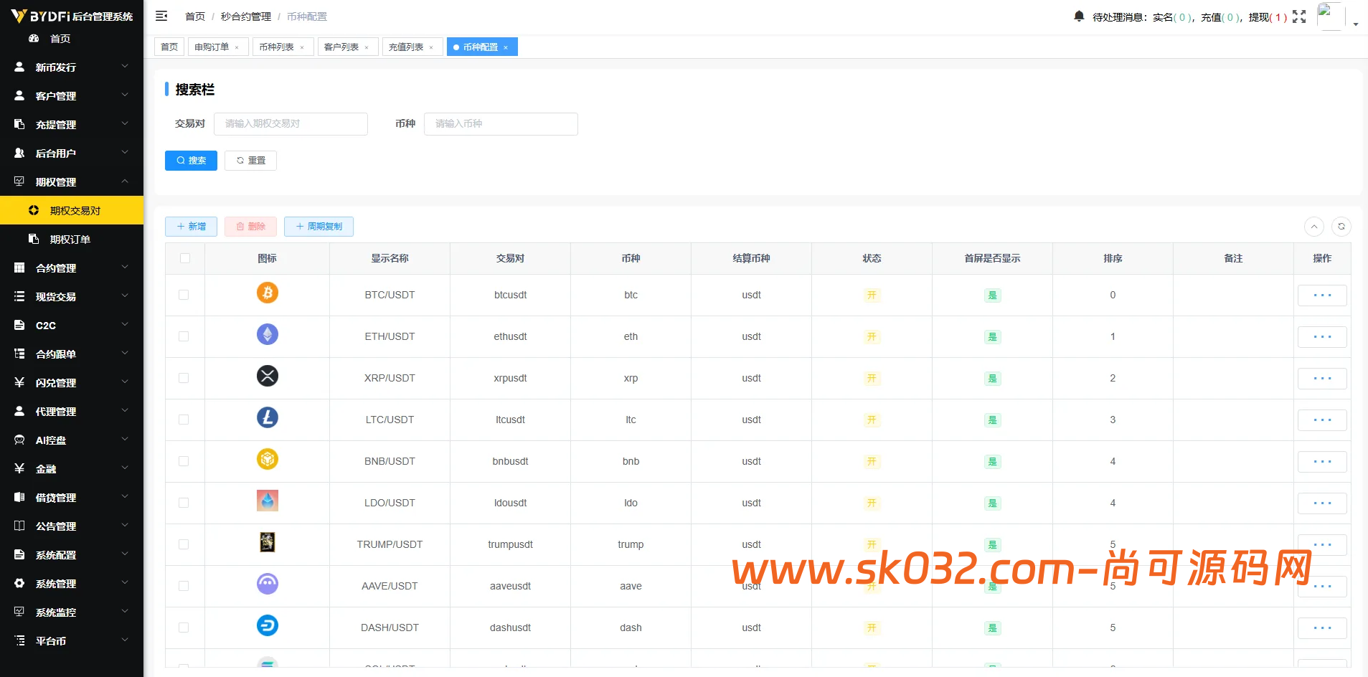Click the AAVE coin icon
The image size is (1368, 677).
pos(268,584)
